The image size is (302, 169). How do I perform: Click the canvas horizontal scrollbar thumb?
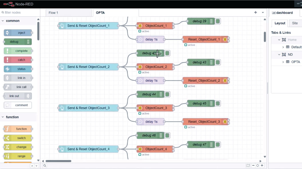(58, 161)
